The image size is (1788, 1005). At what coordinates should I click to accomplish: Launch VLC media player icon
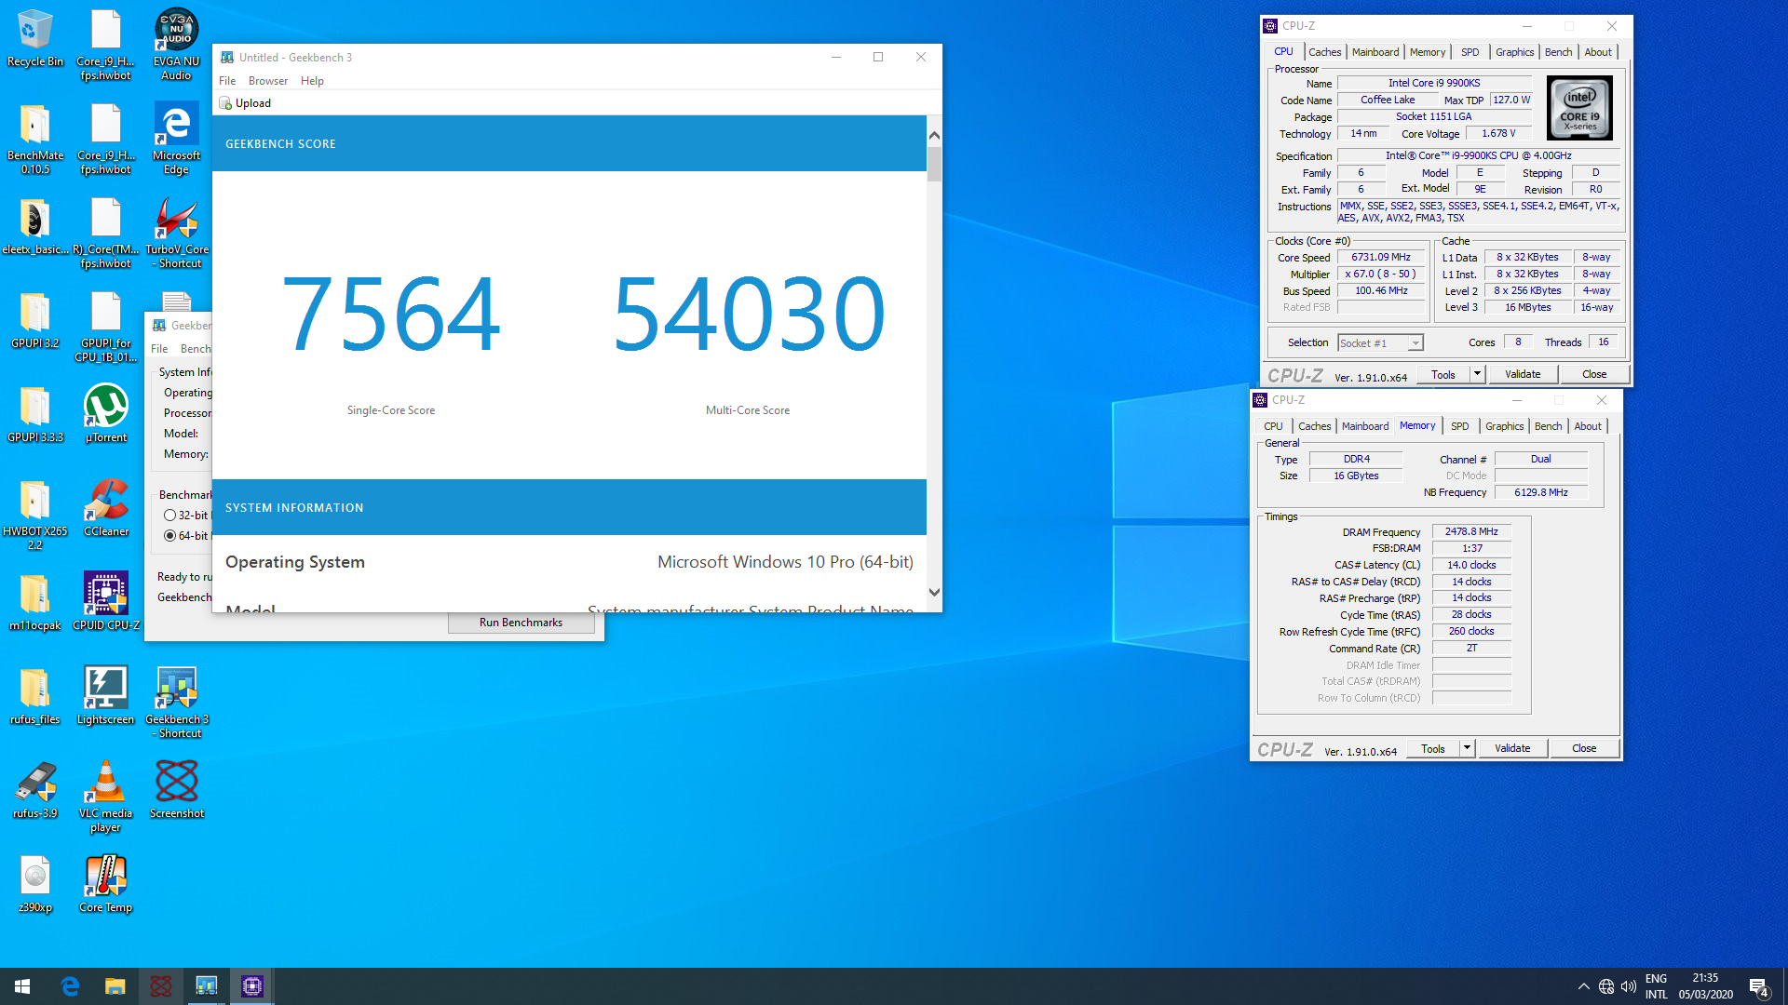tap(106, 797)
